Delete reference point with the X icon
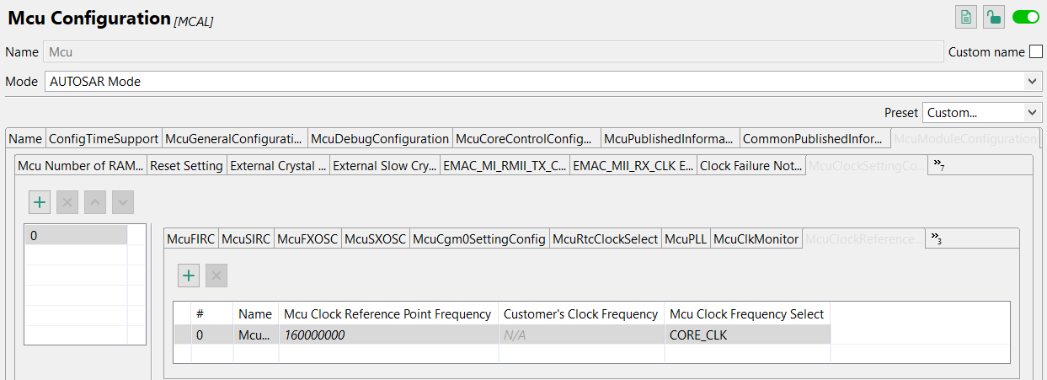The height and width of the screenshot is (380, 1047). (x=216, y=276)
